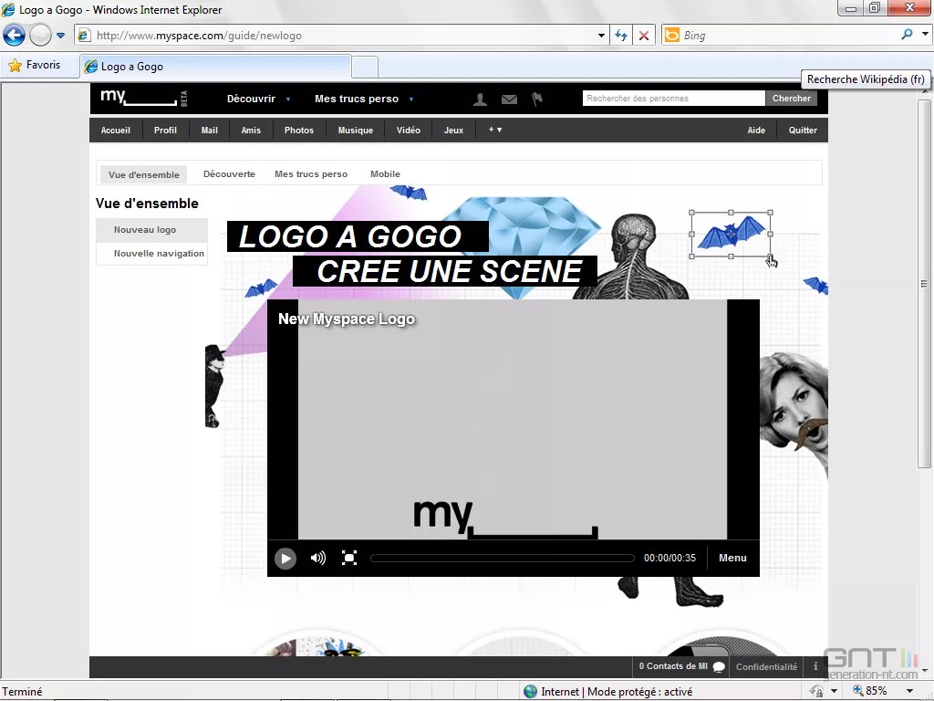The image size is (934, 701).
Task: Click the info i icon in bottom bar
Action: [x=815, y=666]
